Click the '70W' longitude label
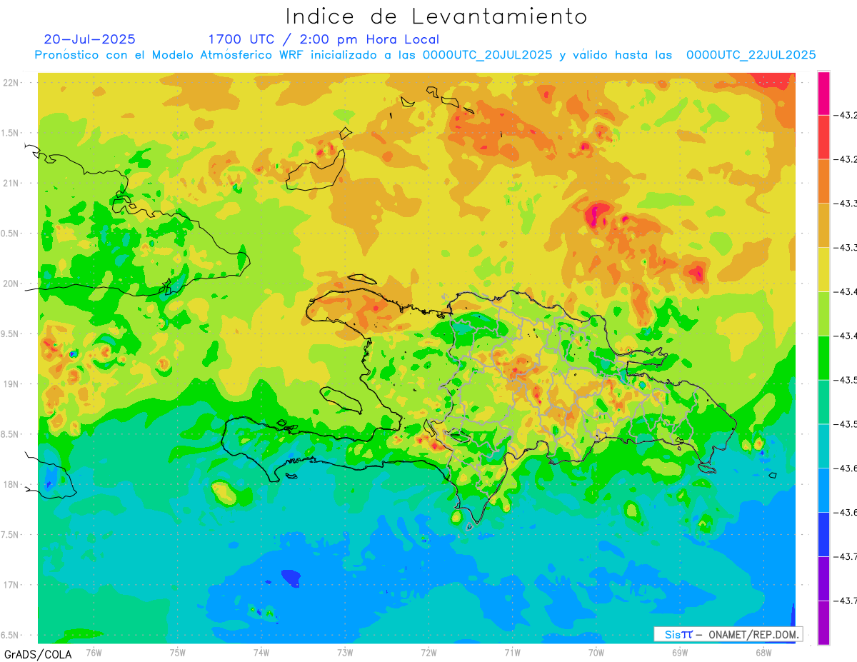The height and width of the screenshot is (662, 857). click(x=596, y=652)
